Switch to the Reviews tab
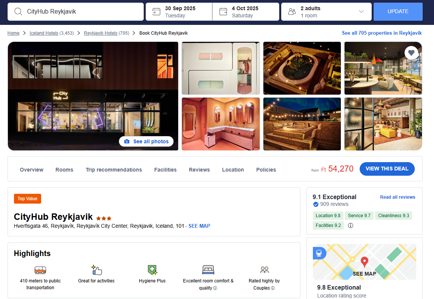 (x=199, y=170)
